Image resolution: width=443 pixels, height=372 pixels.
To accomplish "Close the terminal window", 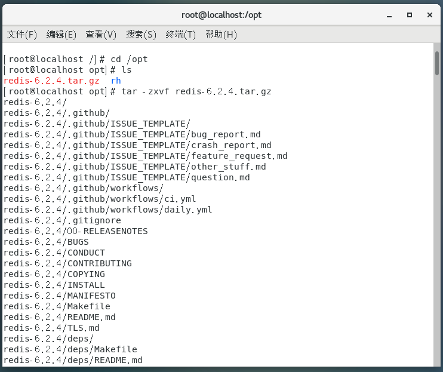I will 430,15.
